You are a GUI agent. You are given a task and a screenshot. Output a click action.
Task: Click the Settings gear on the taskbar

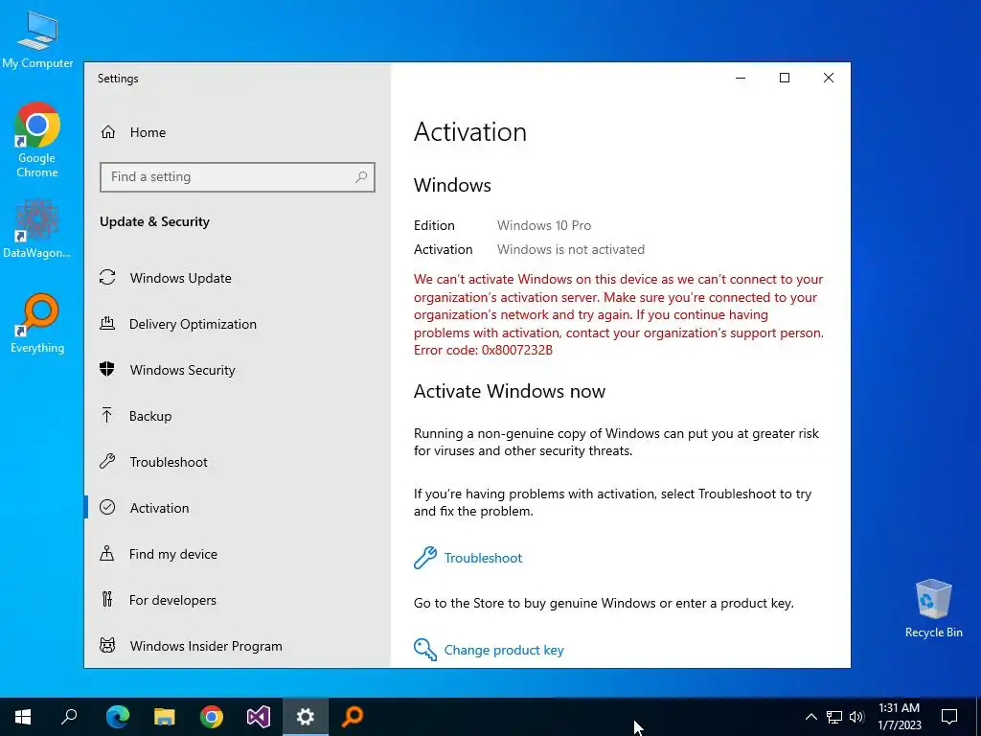tap(306, 717)
